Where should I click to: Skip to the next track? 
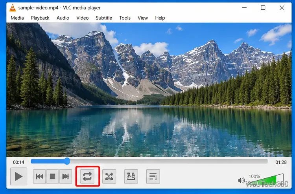[65, 176]
